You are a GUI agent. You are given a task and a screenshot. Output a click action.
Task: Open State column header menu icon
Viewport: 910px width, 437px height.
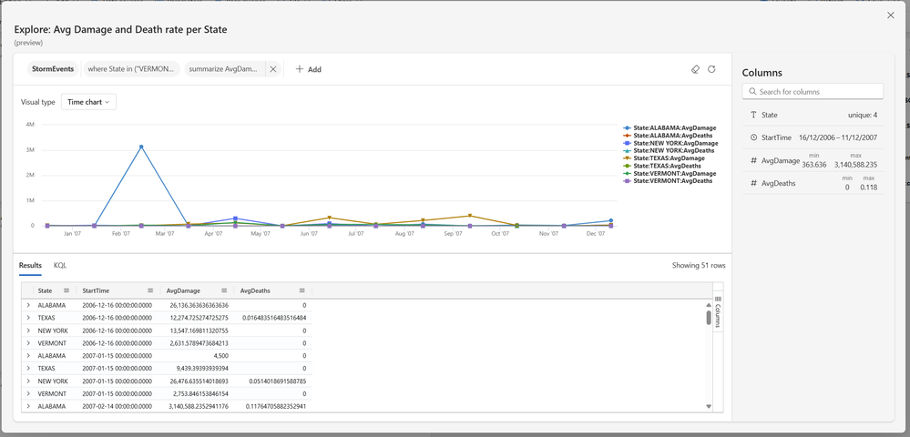[66, 290]
